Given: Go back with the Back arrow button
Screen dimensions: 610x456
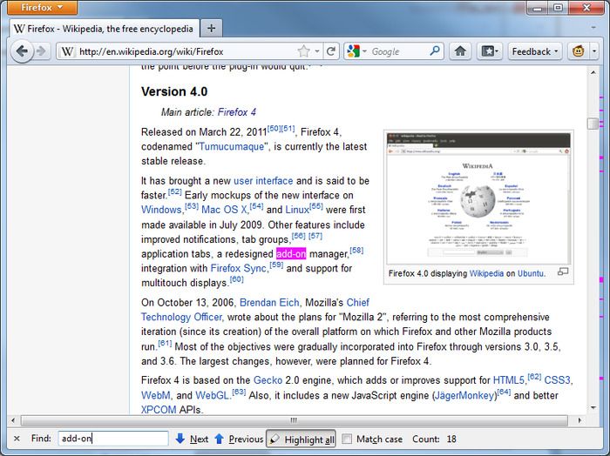Looking at the screenshot, I should click(x=22, y=51).
